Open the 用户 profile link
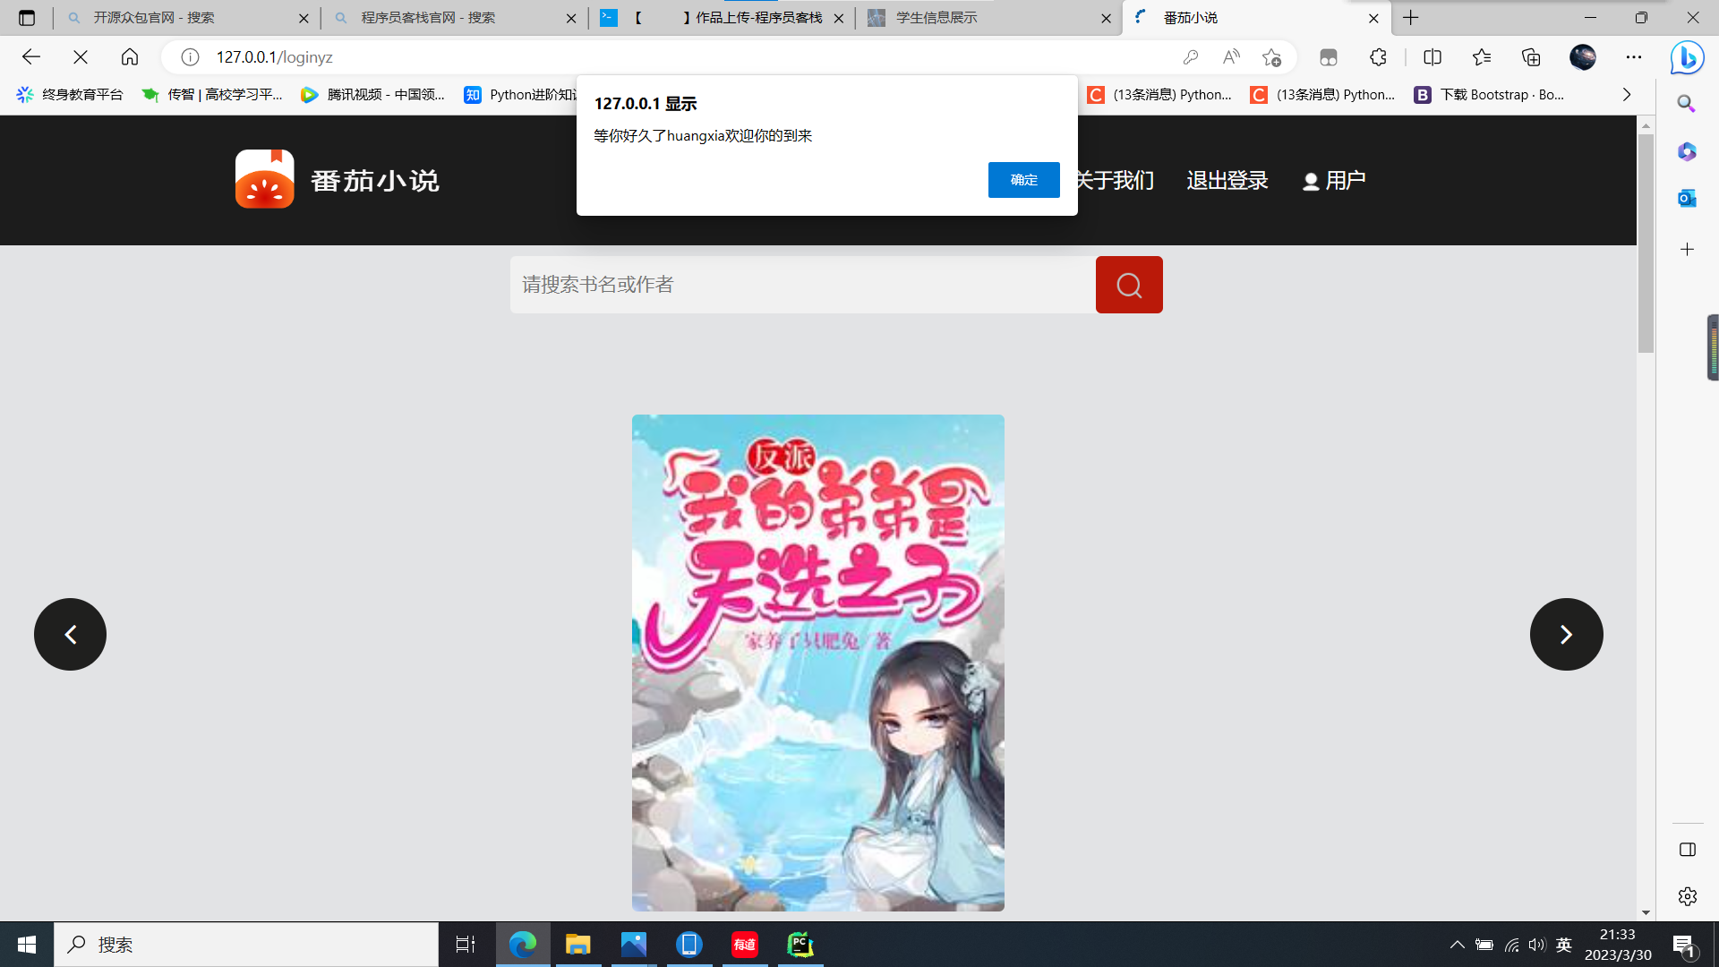The height and width of the screenshot is (967, 1719). pyautogui.click(x=1334, y=180)
